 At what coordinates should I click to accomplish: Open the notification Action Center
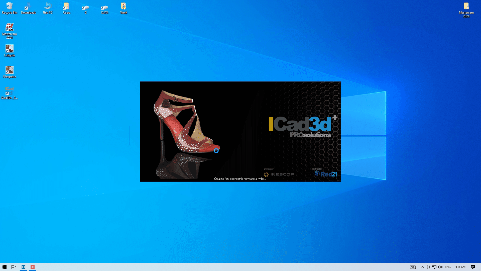[473, 267]
